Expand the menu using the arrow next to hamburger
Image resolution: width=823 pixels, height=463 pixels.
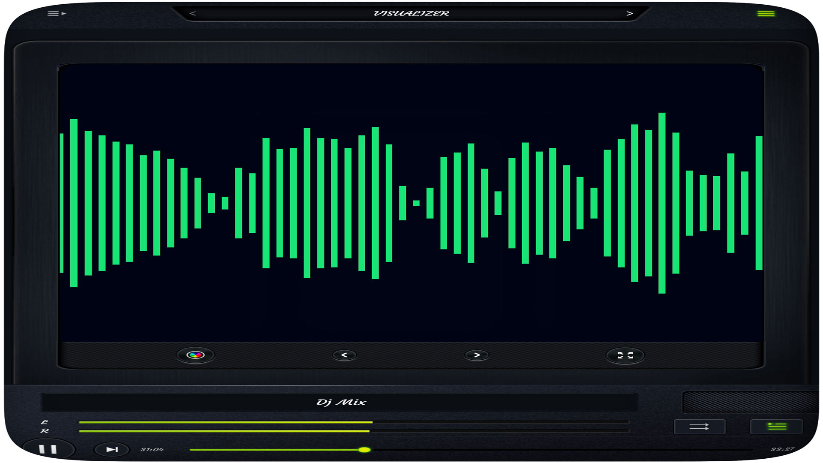click(x=63, y=14)
